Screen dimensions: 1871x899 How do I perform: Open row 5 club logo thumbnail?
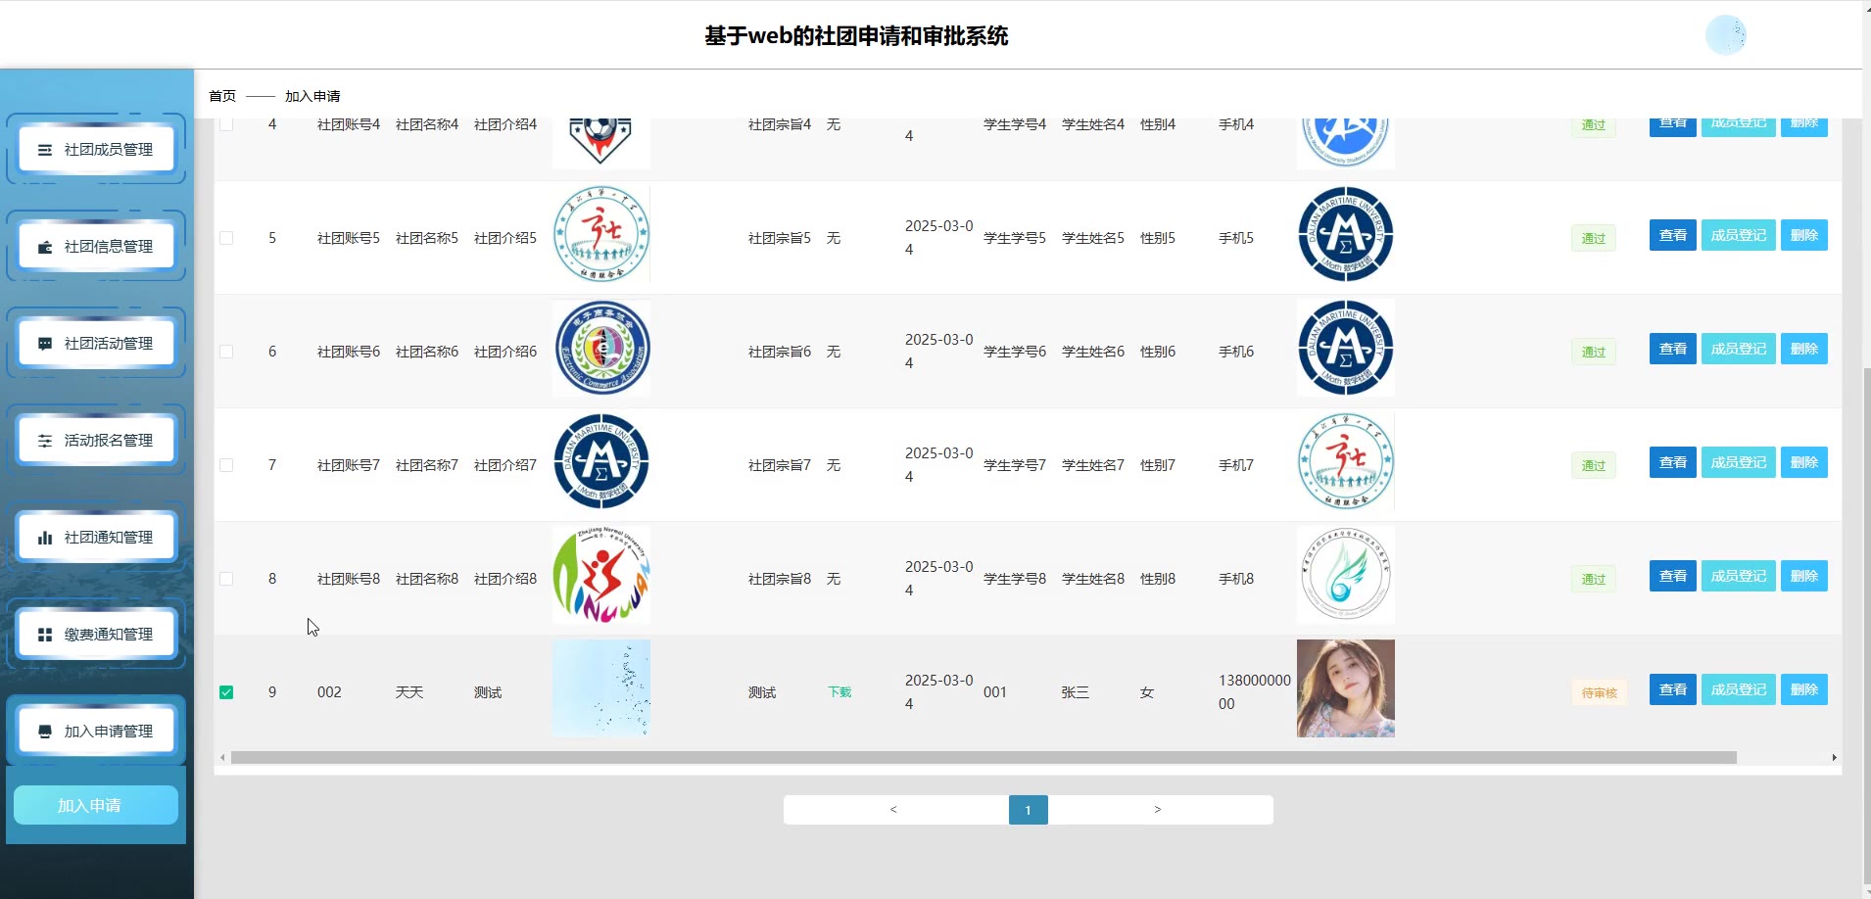pos(601,234)
